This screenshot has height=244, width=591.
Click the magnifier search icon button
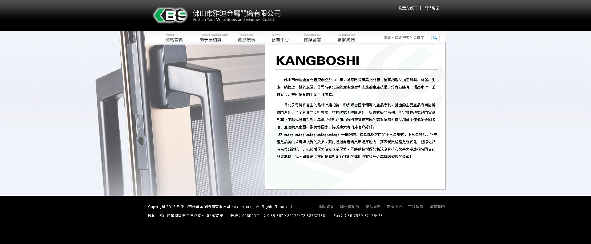coord(435,38)
